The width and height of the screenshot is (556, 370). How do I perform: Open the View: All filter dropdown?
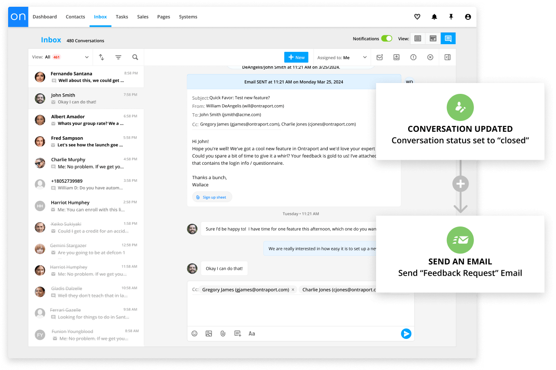pos(63,57)
